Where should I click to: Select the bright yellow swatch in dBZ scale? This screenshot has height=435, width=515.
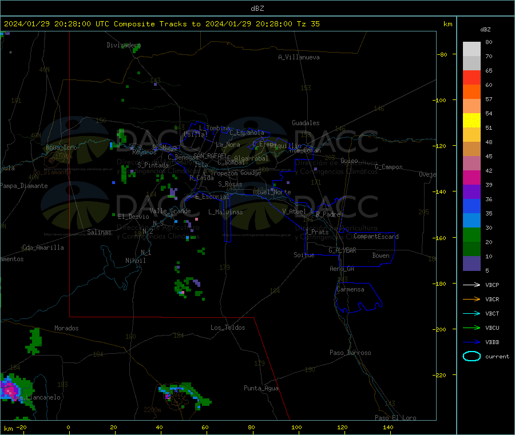coord(472,121)
